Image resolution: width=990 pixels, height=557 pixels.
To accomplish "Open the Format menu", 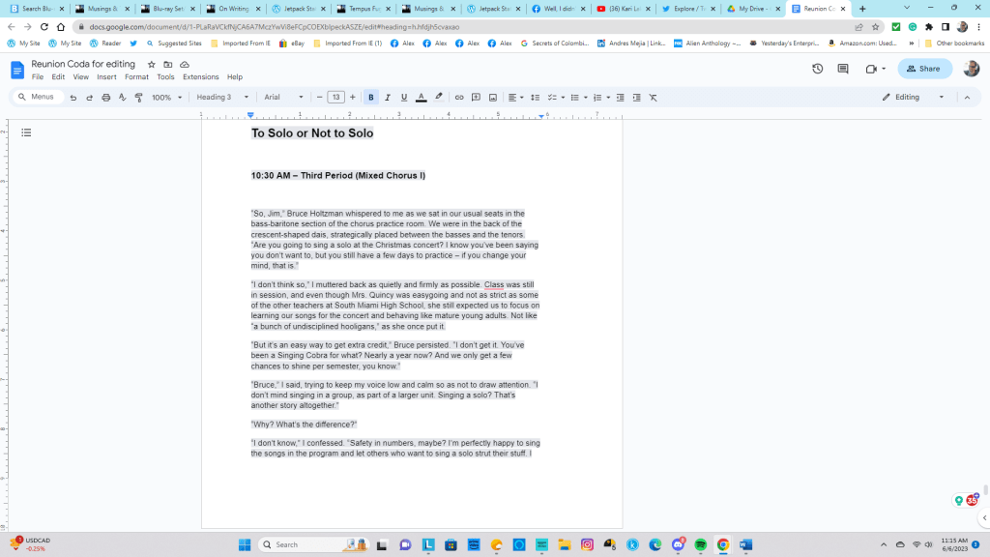I will pyautogui.click(x=136, y=77).
